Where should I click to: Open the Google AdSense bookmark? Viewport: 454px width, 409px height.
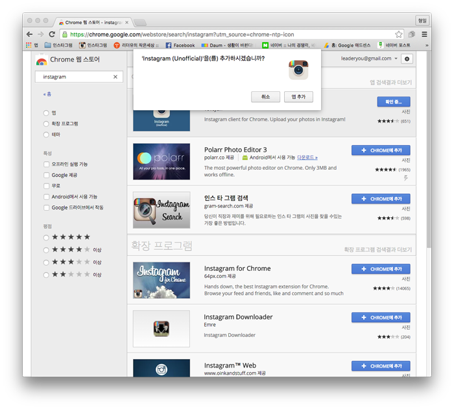tap(347, 45)
